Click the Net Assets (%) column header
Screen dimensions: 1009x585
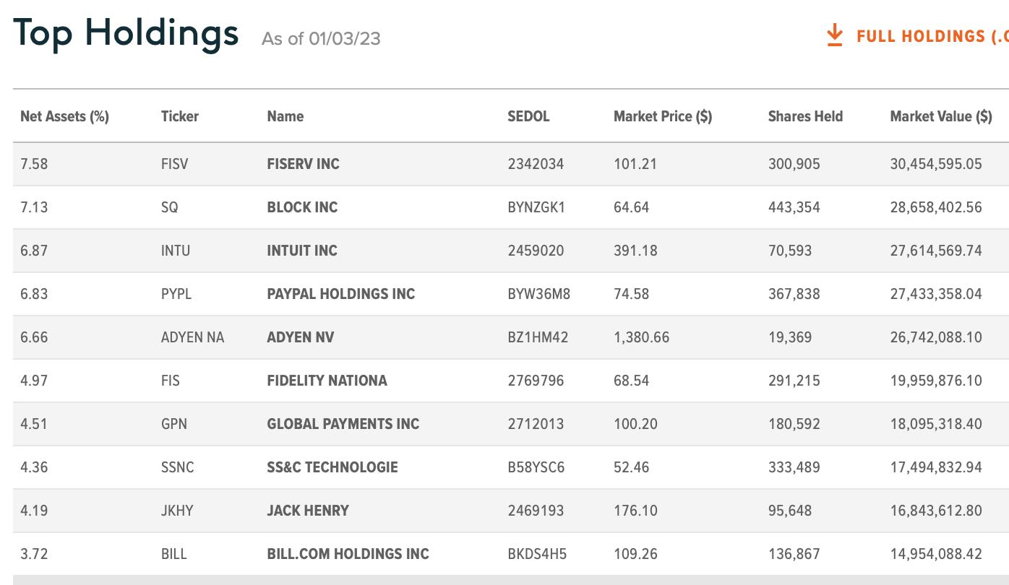click(x=64, y=116)
